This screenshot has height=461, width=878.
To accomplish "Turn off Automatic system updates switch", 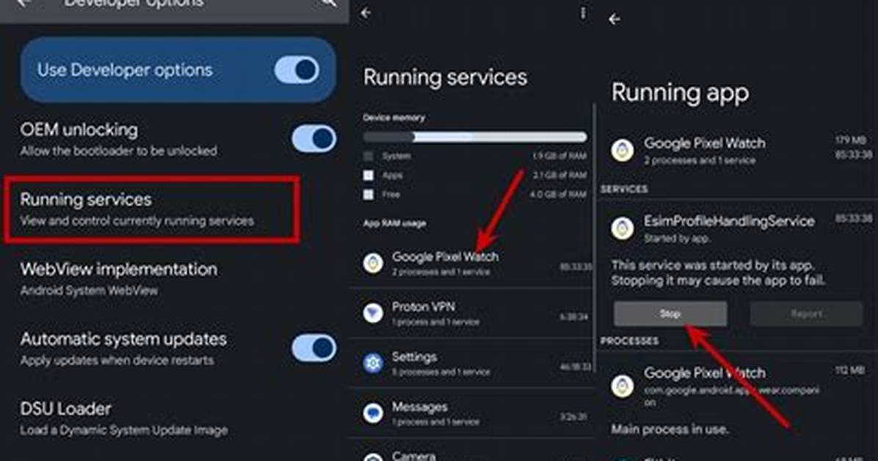I will click(x=313, y=348).
